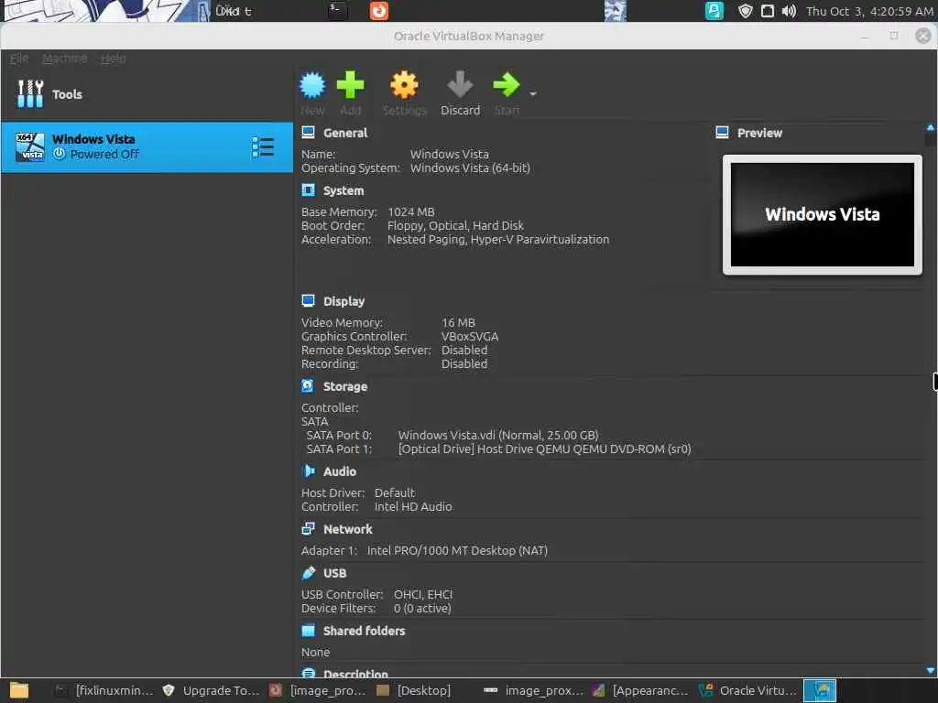938x703 pixels.
Task: Open the terminal launcher in the top panel
Action: coord(337,10)
